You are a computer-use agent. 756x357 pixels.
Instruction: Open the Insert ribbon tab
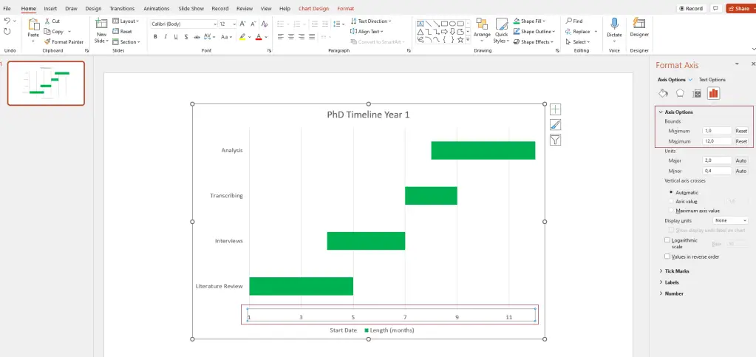point(50,9)
